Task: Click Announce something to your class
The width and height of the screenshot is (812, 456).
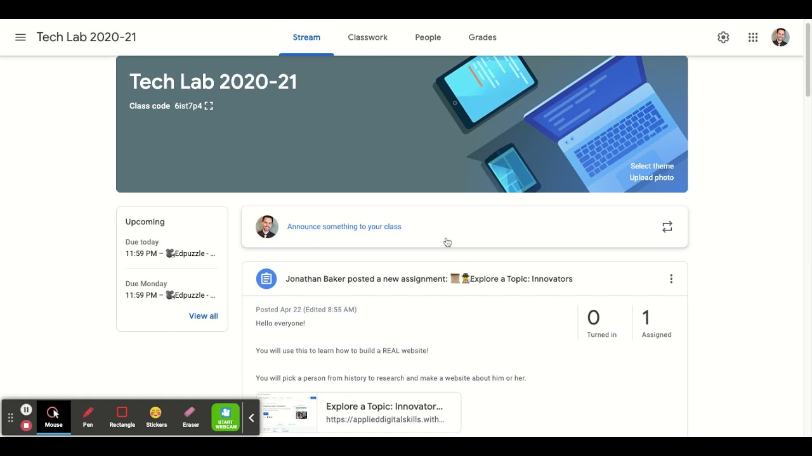Action: pos(344,227)
